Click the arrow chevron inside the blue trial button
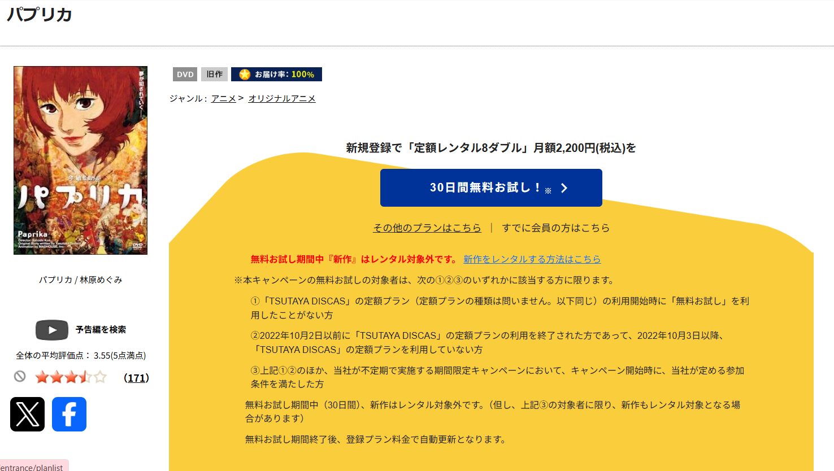834x471 pixels. (563, 187)
